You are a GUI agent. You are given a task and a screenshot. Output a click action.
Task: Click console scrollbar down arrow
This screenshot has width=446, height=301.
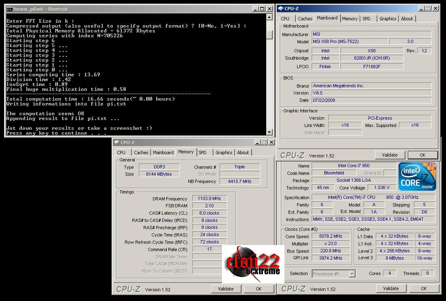coord(269,132)
